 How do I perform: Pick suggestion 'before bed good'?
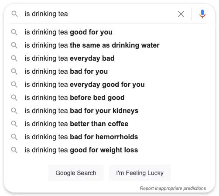[108, 98]
